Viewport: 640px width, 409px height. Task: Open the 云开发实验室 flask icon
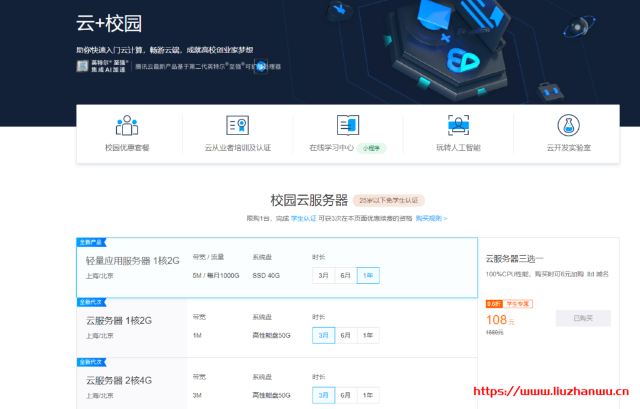[568, 126]
